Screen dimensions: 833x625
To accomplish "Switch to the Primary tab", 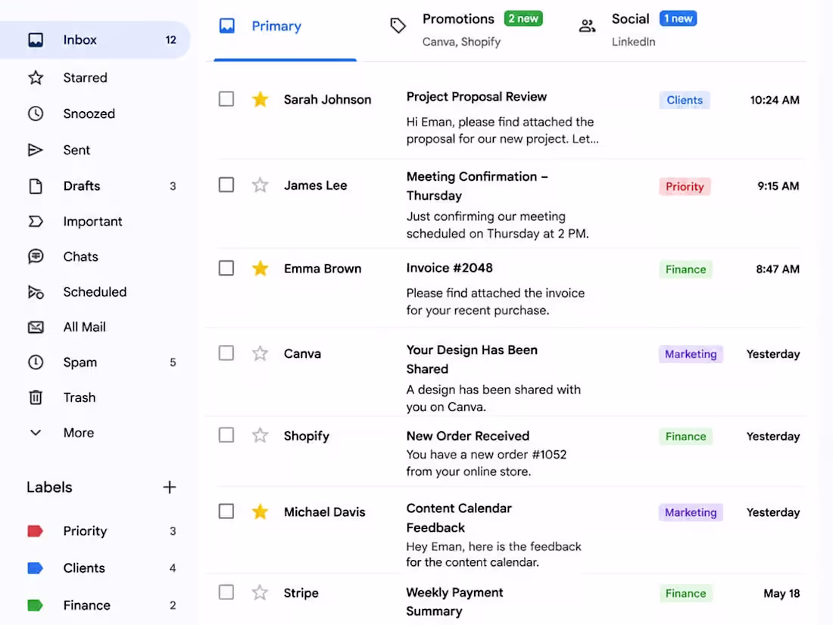I will point(285,30).
